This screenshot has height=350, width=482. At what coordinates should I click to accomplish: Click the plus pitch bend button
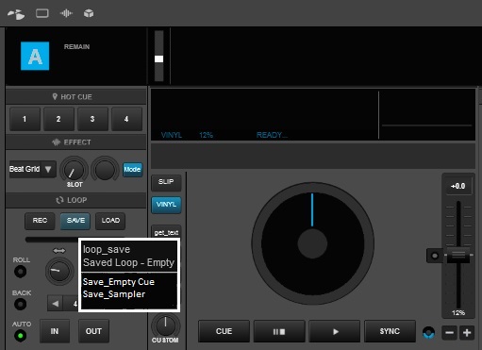point(467,333)
